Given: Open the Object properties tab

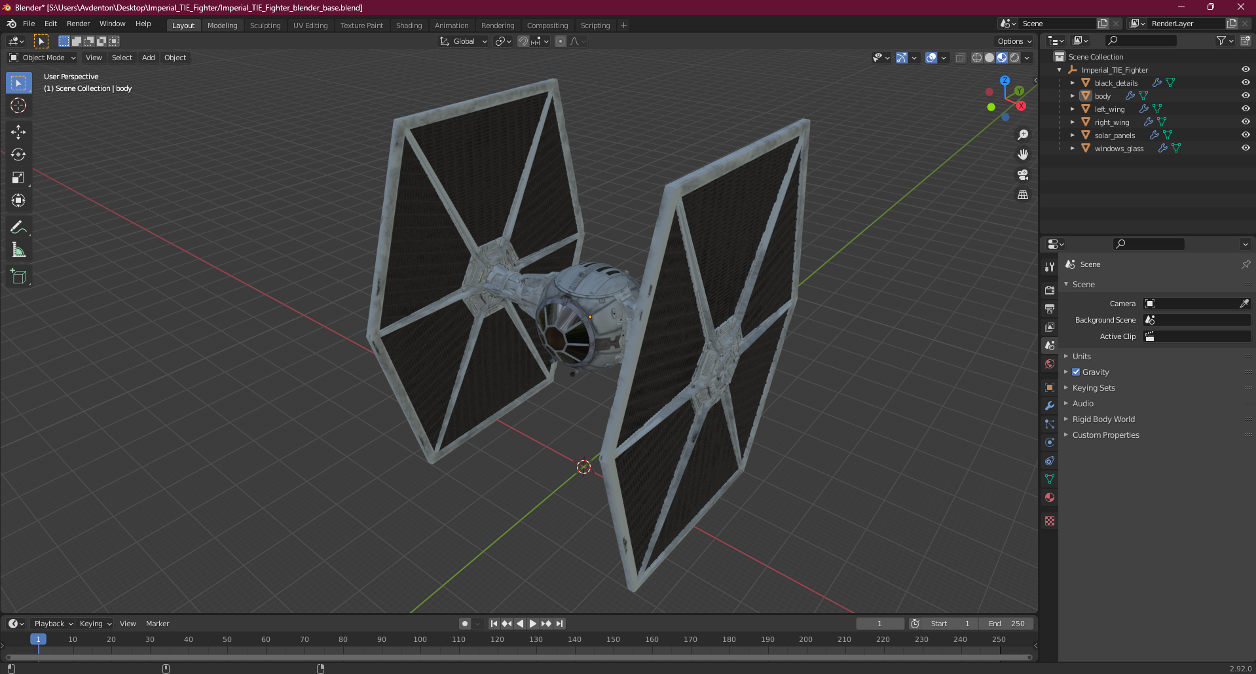Looking at the screenshot, I should tap(1050, 387).
